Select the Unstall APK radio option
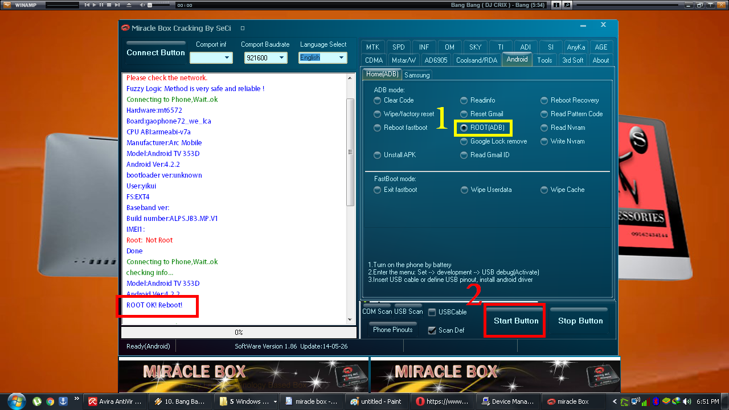729x410 pixels. (395, 155)
